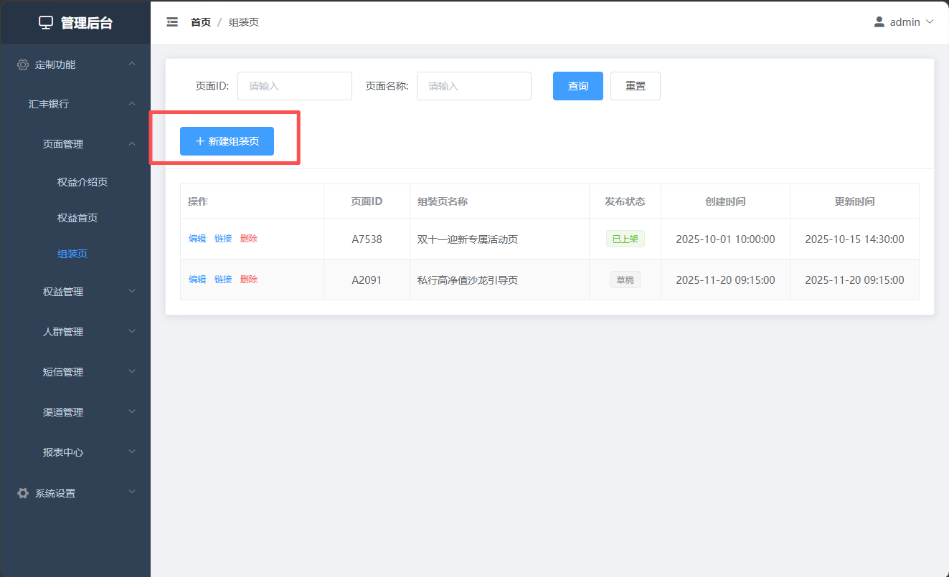949x577 pixels.
Task: Click the 权益管理 menu label
Action: (63, 292)
